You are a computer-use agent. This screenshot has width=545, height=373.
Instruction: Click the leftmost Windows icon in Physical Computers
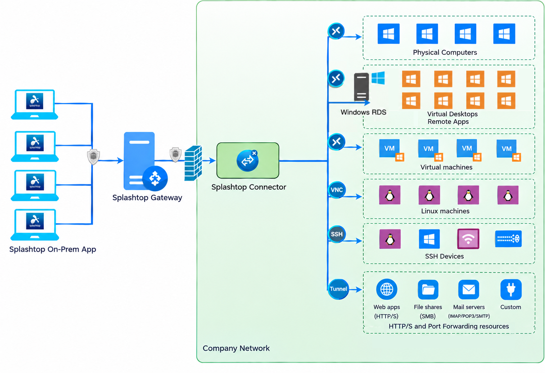[389, 34]
